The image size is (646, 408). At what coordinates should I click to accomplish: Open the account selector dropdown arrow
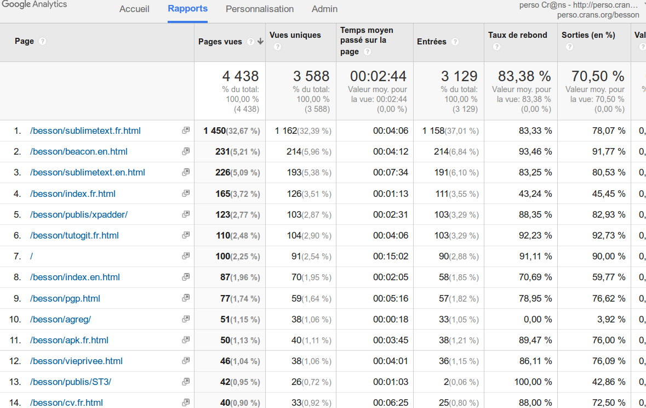[643, 5]
